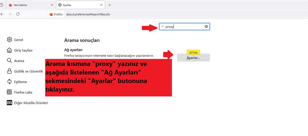Screen dimensions: 308x136
Task: Click the Firefox favicon on Yeni Sekme tab
Action: (x=10, y=5)
